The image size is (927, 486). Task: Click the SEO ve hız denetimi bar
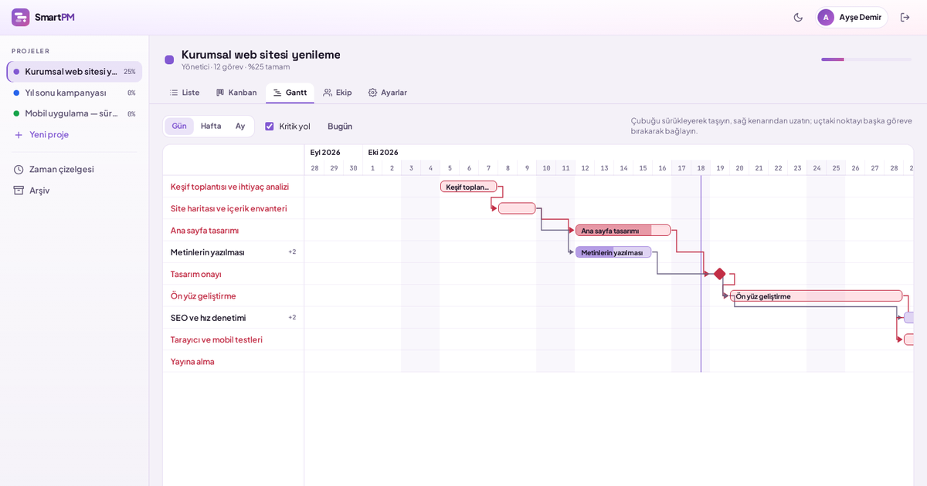[x=910, y=318]
